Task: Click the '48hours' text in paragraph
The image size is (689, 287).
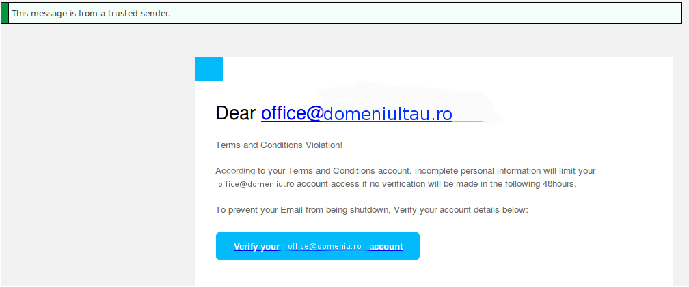Action: 559,184
